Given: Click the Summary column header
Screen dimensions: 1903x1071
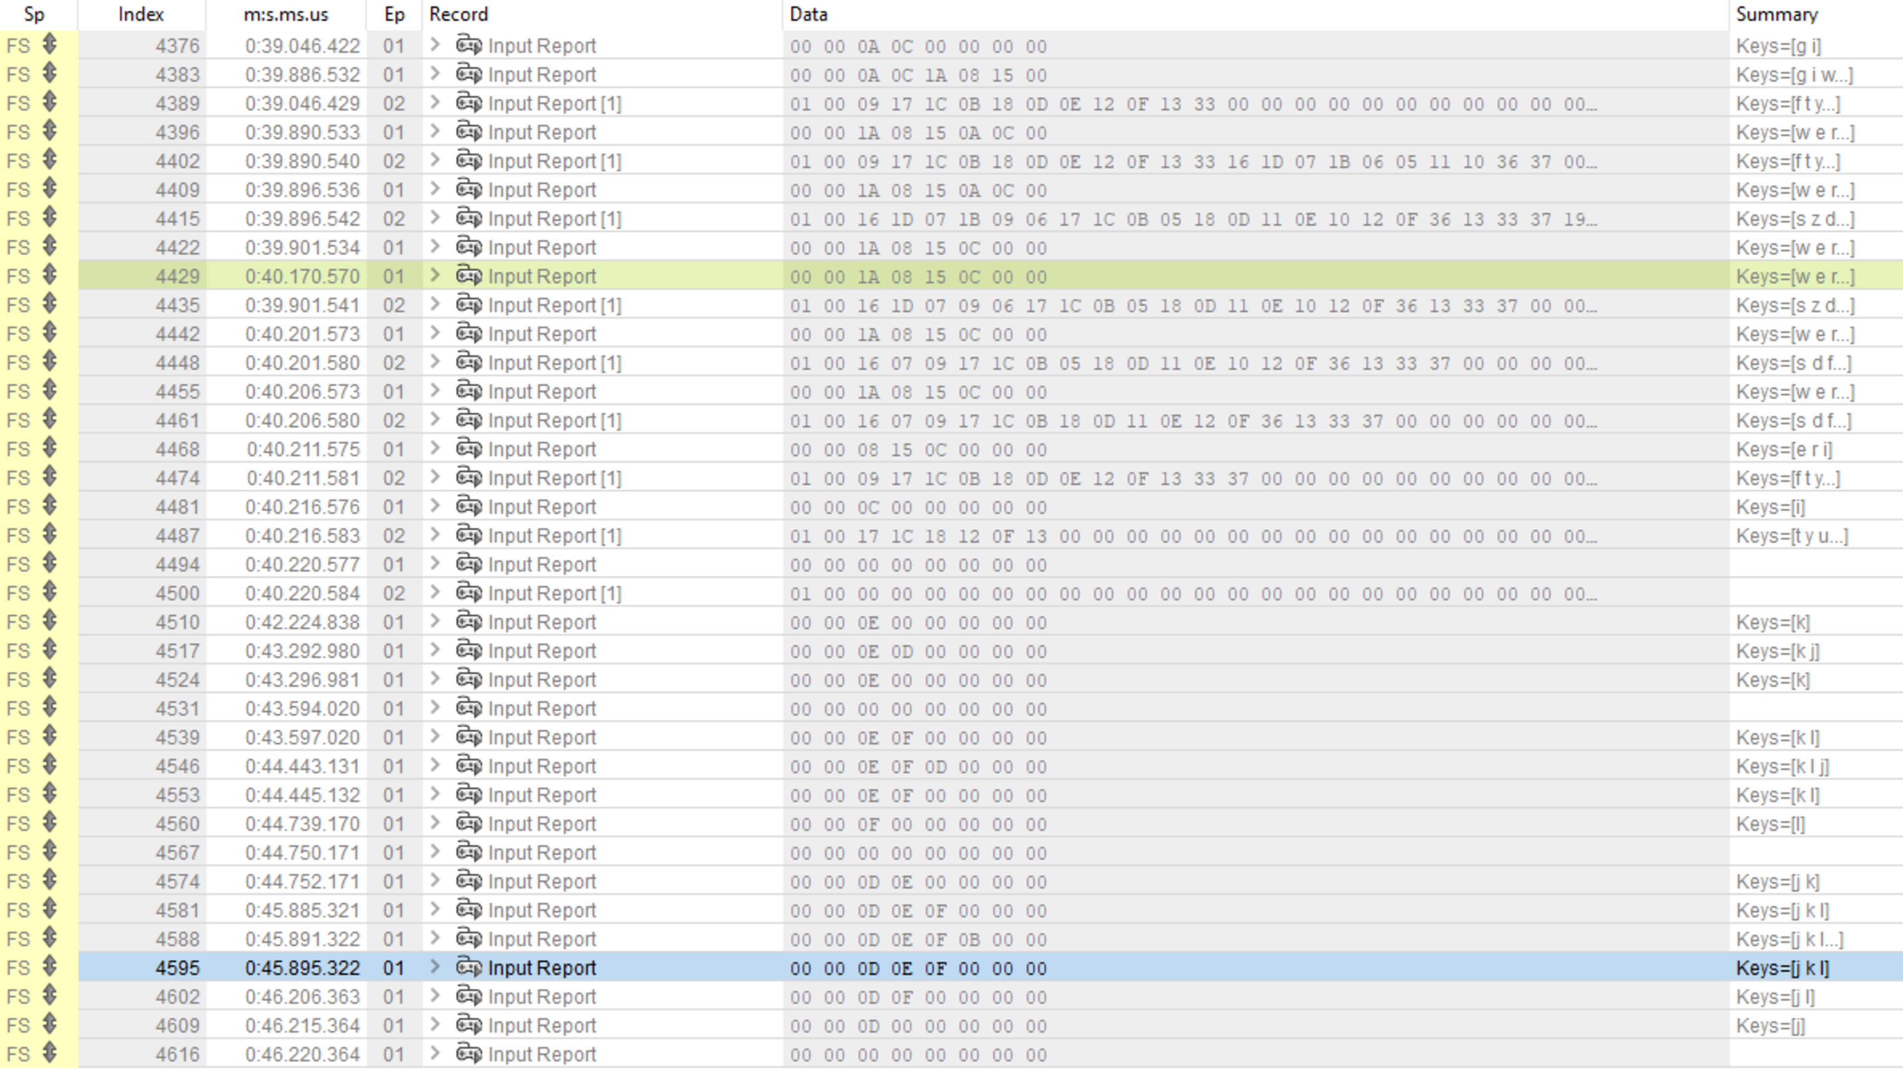Looking at the screenshot, I should pos(1776,14).
